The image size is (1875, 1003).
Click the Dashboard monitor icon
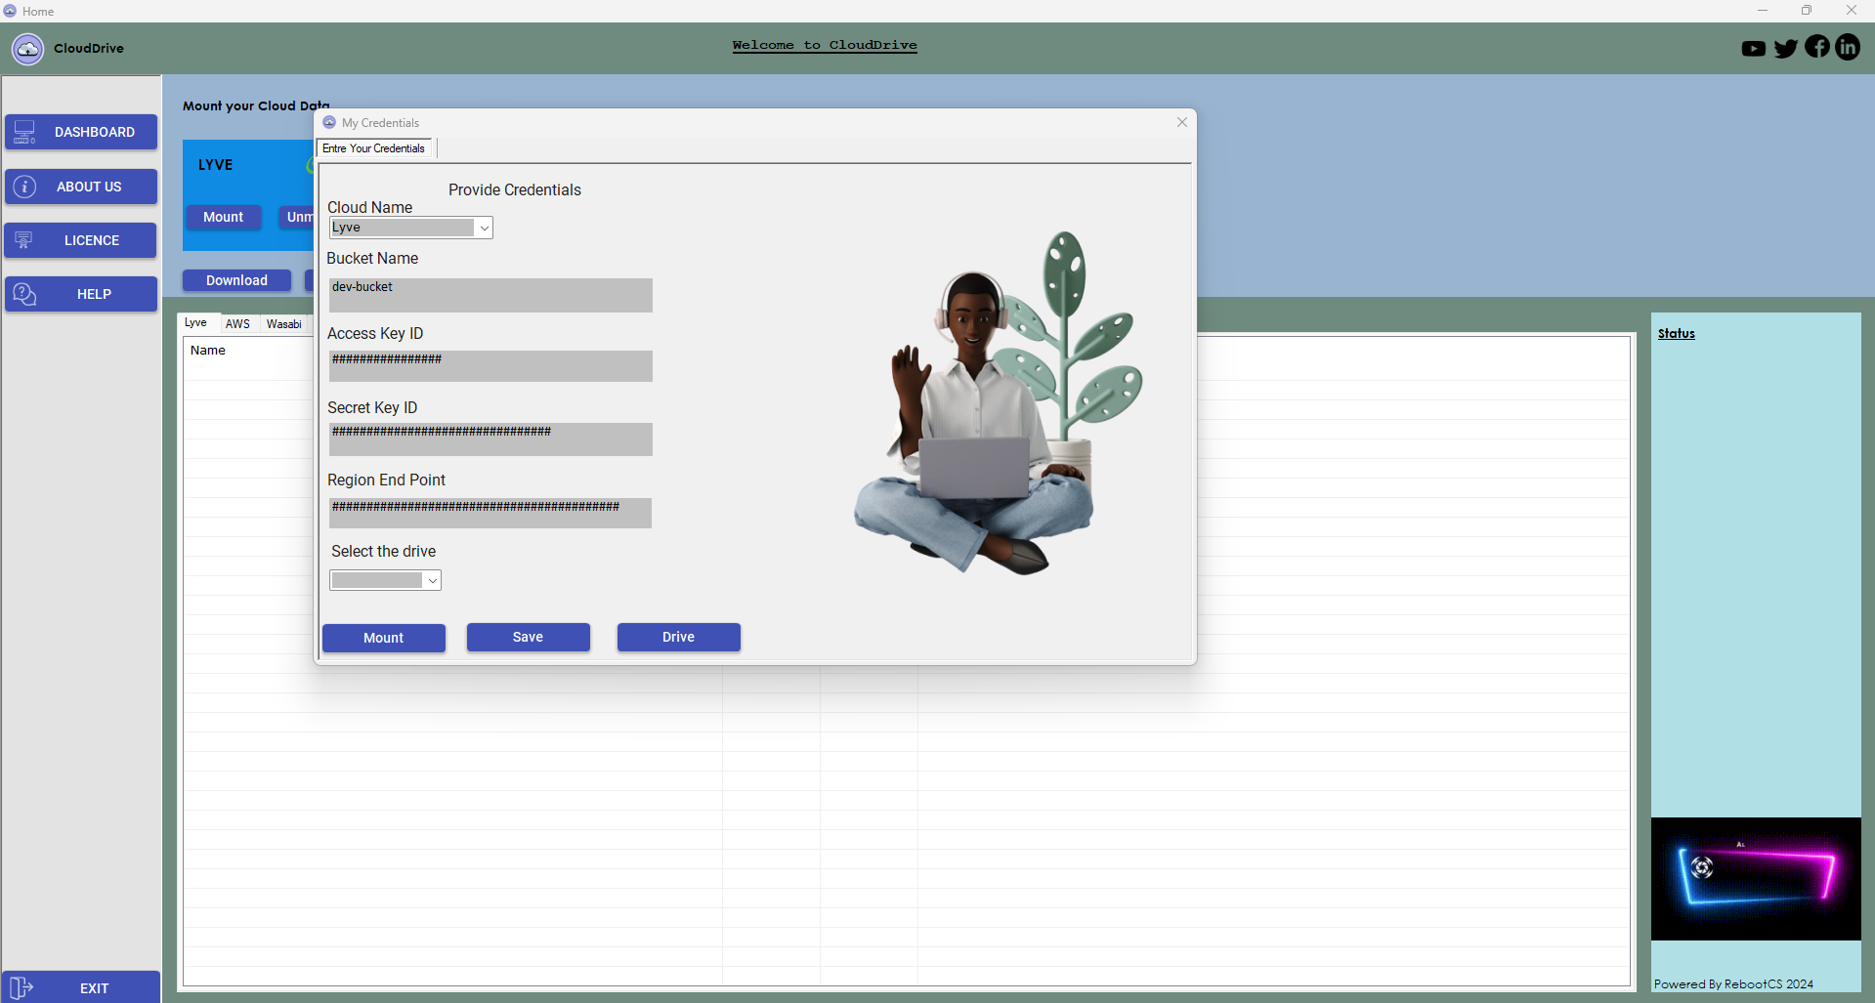[24, 132]
